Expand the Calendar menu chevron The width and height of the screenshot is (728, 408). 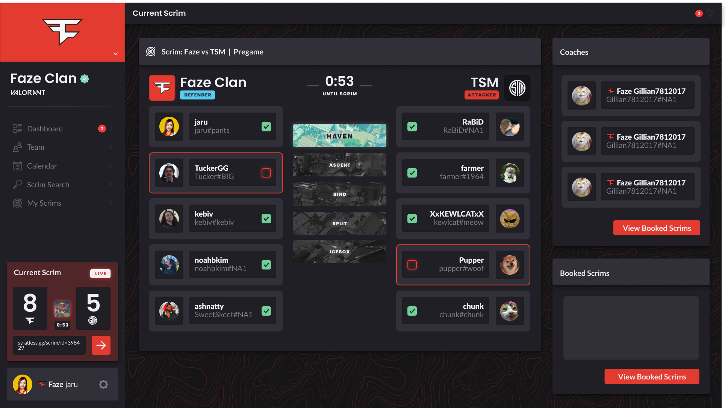tap(110, 166)
